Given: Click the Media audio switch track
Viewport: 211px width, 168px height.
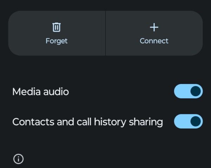Looking at the screenshot, I should click(x=181, y=91).
